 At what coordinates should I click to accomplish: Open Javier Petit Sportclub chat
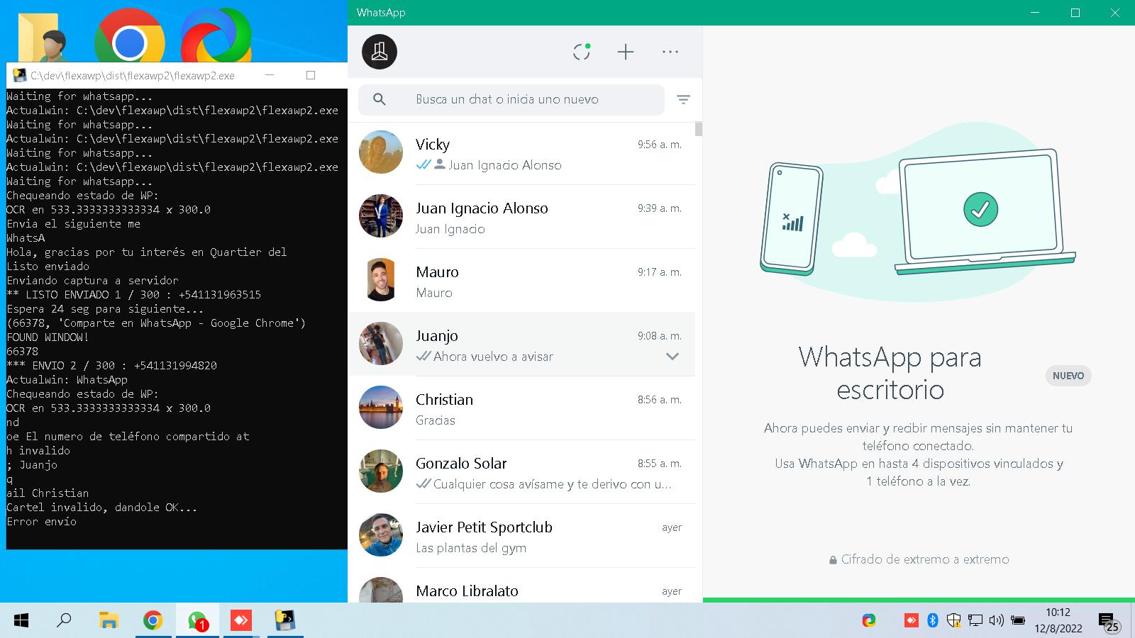(x=521, y=535)
